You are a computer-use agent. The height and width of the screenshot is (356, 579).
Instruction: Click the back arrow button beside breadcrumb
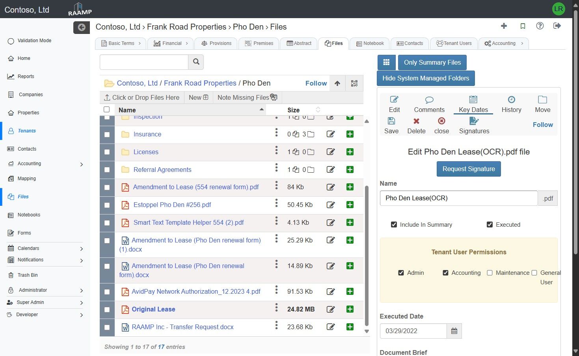coord(82,27)
